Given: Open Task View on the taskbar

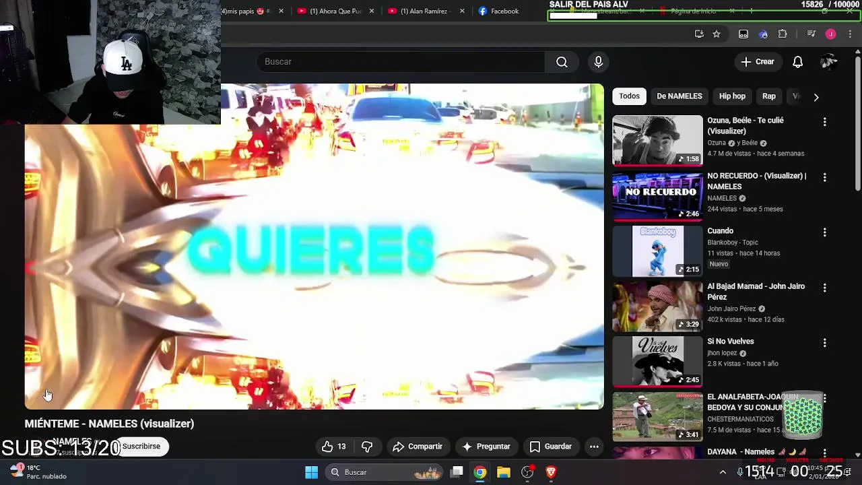Looking at the screenshot, I should click(x=457, y=472).
